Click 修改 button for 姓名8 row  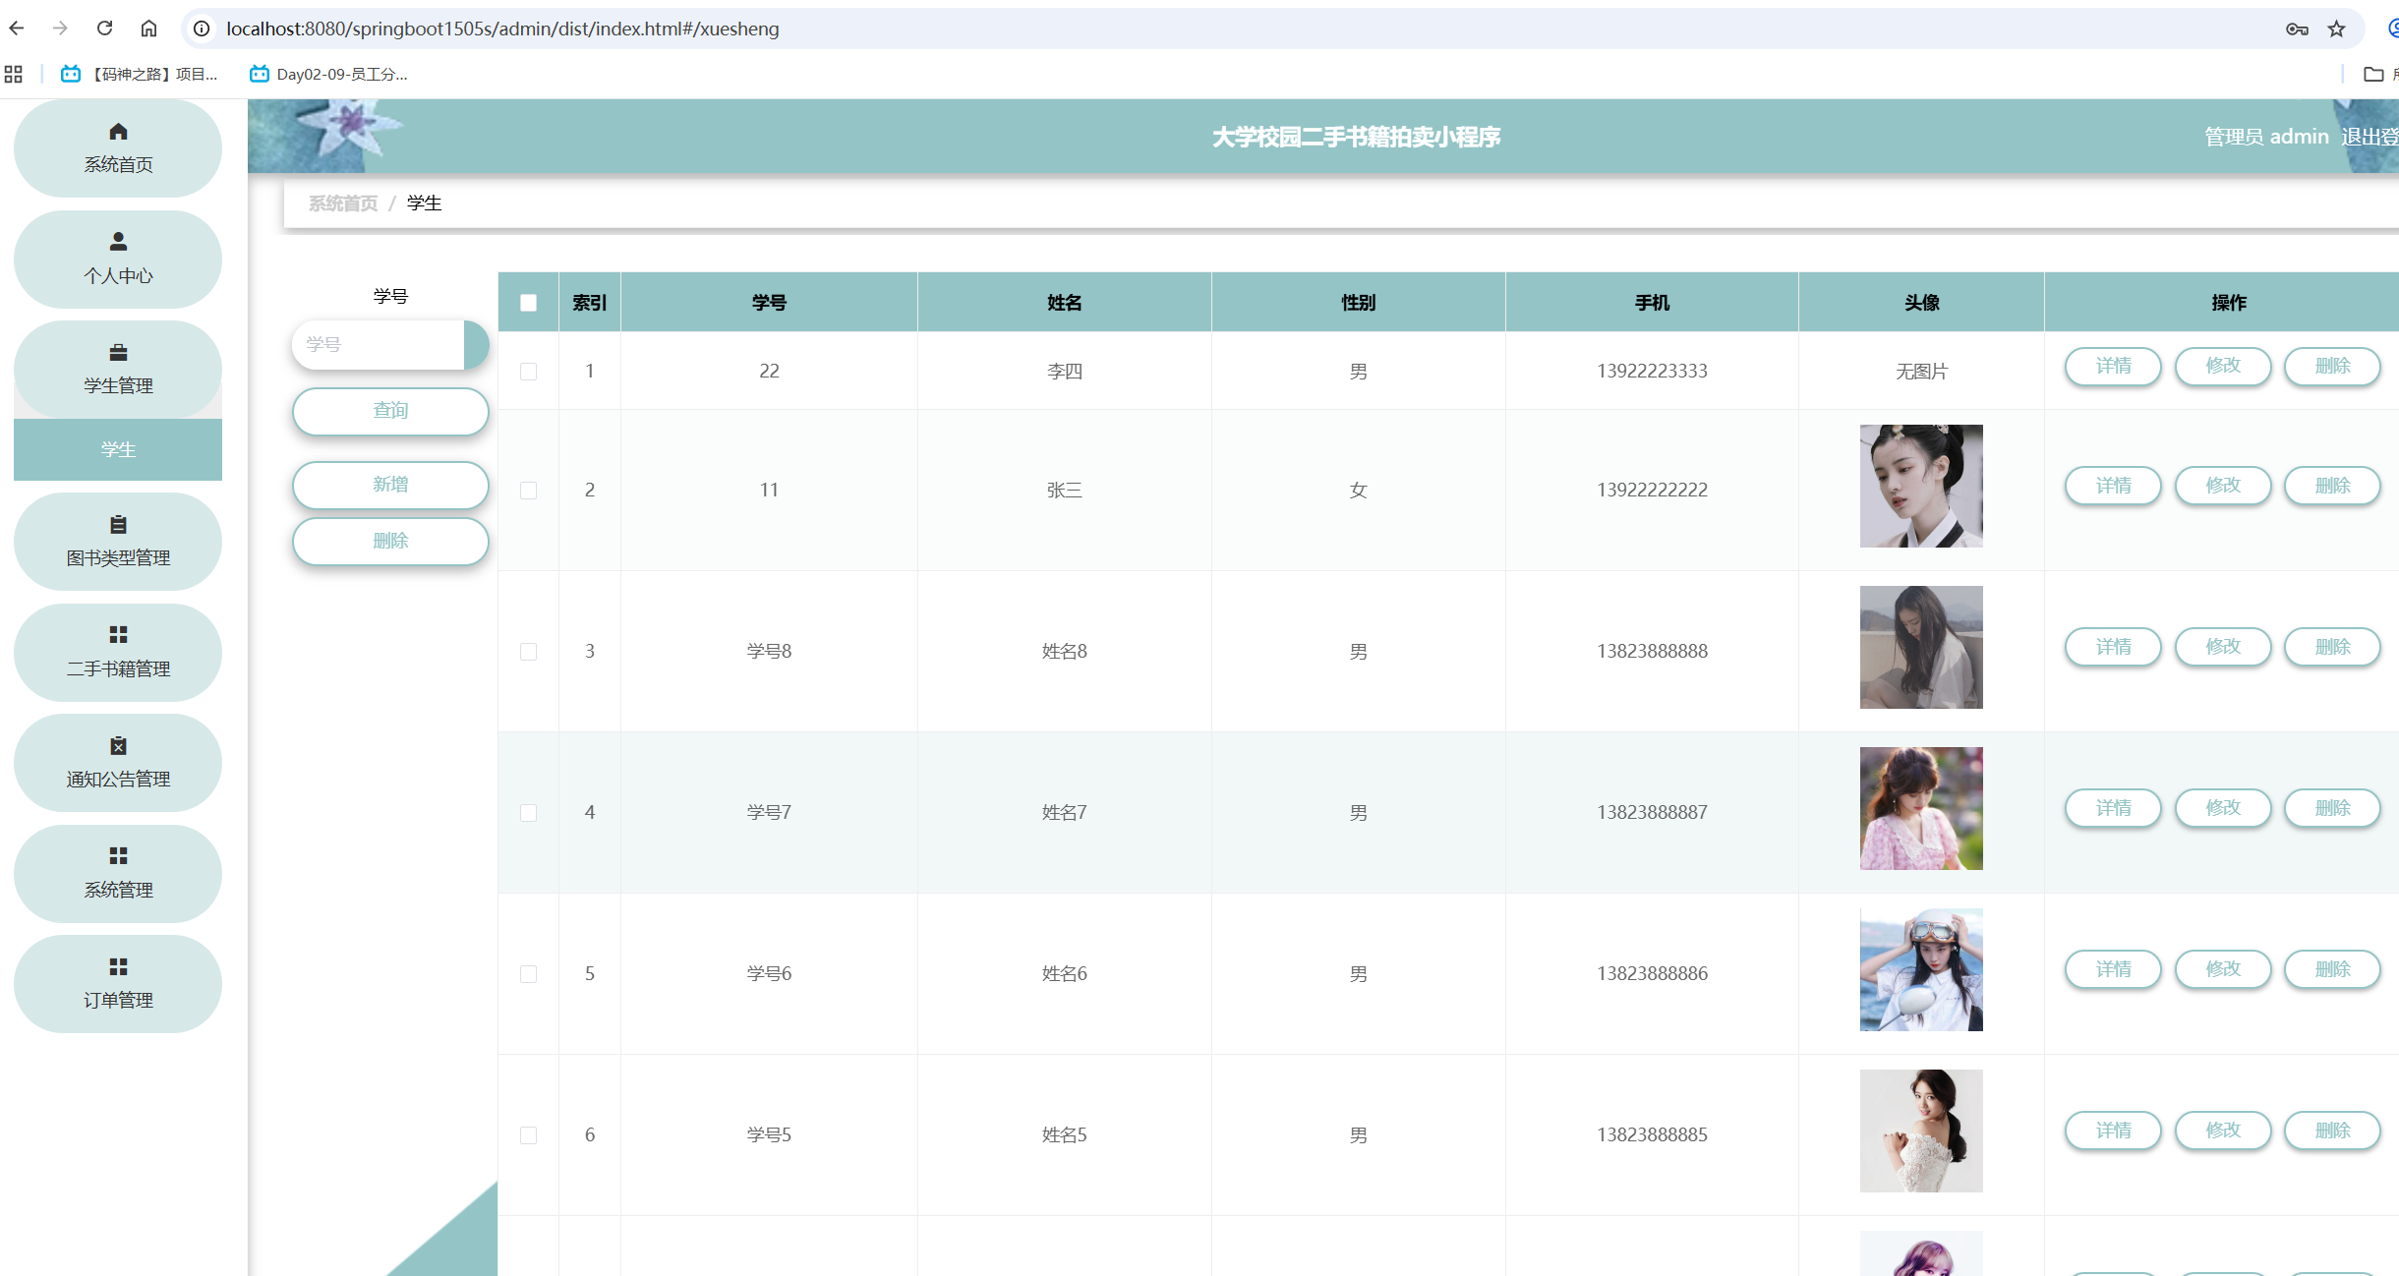2222,647
